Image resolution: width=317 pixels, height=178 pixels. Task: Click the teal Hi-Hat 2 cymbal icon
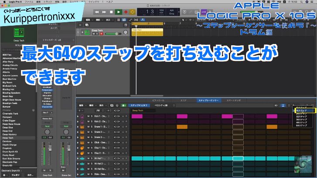click(x=82, y=164)
